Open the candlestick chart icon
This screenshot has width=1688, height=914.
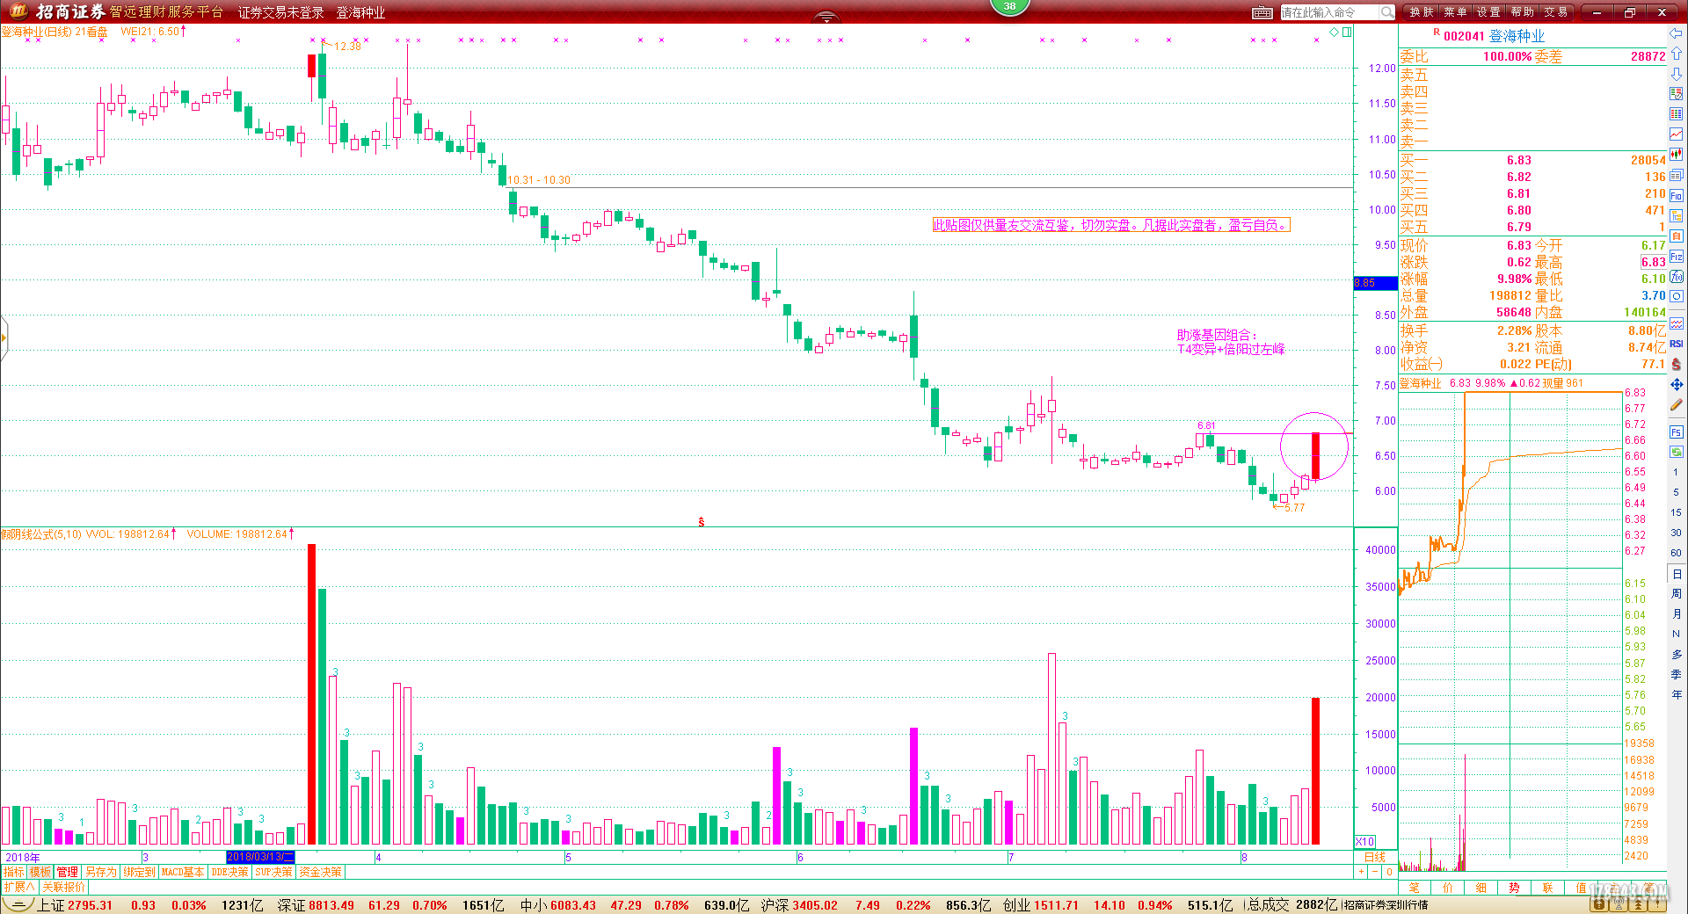[1676, 155]
